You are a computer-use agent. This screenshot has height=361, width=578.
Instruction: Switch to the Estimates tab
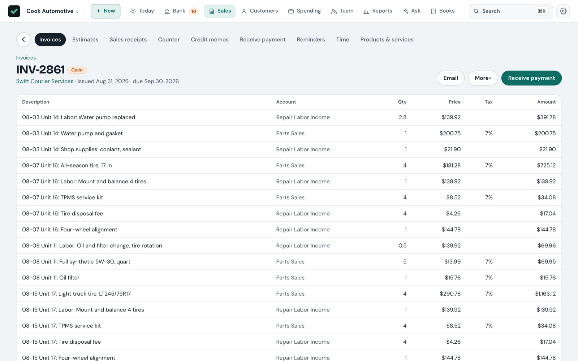pyautogui.click(x=85, y=39)
